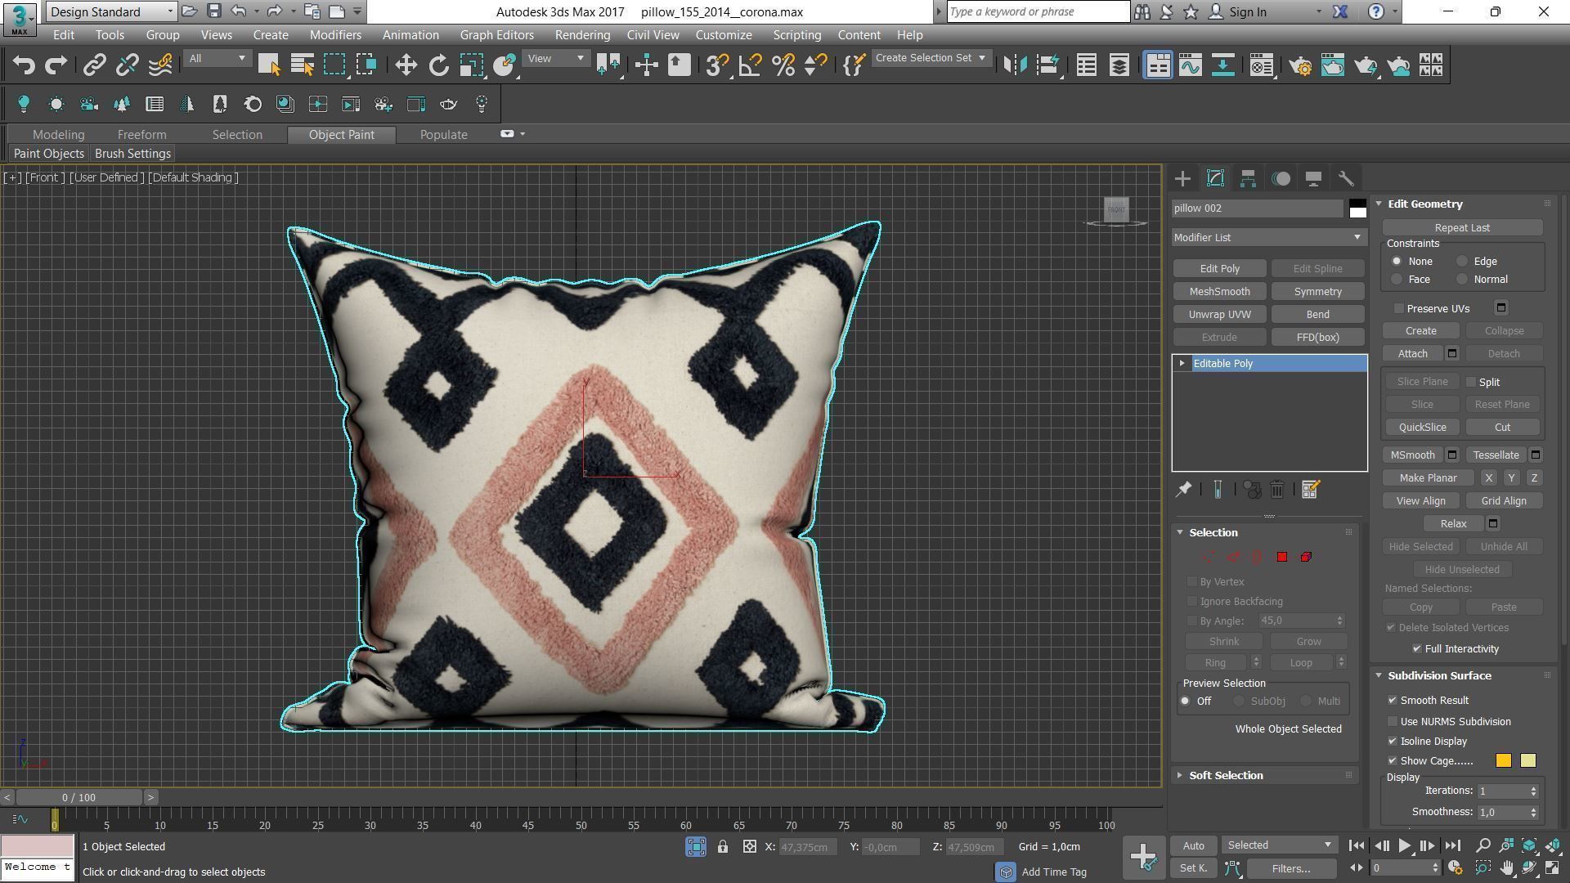Screen dimensions: 1570x883
Task: Open Modifier List dropdown
Action: coord(1269,237)
